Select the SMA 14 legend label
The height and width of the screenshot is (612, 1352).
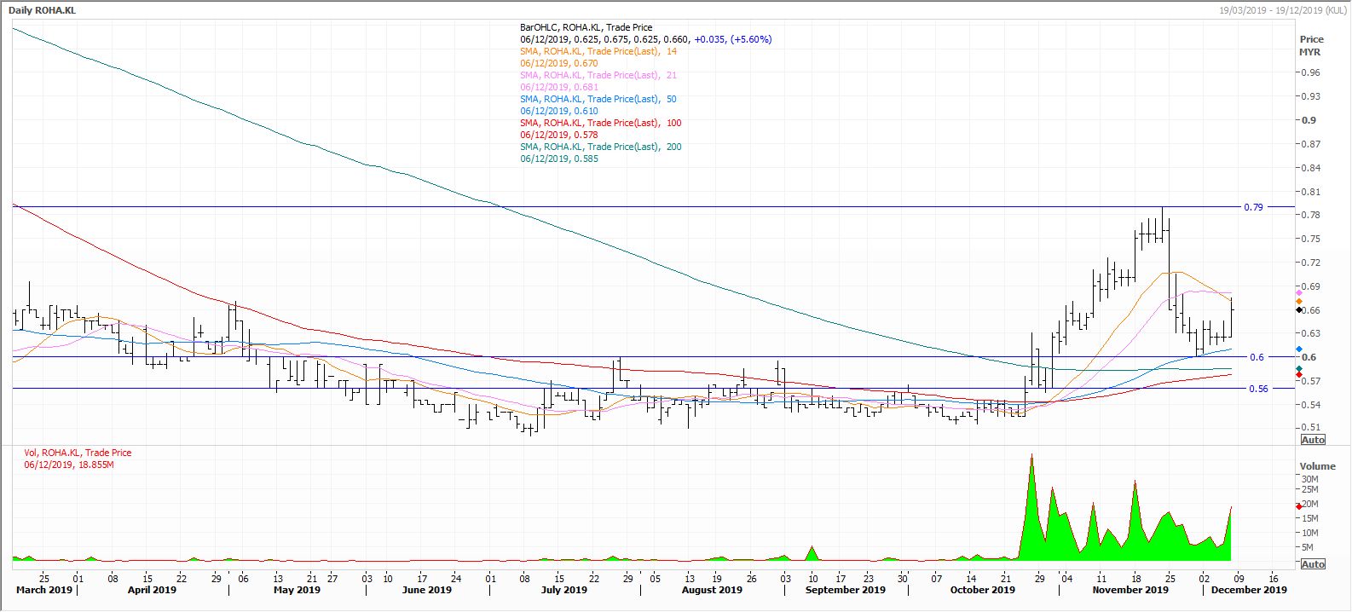[x=598, y=51]
